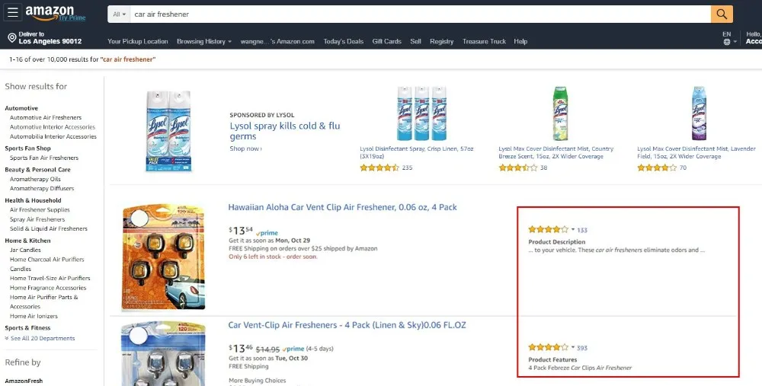Open 38 reviews for Country Breeze

(544, 168)
